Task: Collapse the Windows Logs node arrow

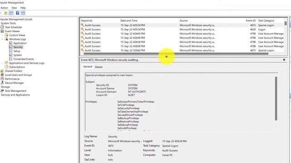Action: pos(2,39)
